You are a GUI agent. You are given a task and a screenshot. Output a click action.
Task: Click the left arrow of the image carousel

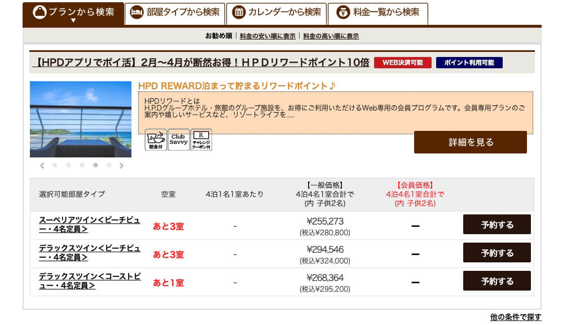point(41,165)
